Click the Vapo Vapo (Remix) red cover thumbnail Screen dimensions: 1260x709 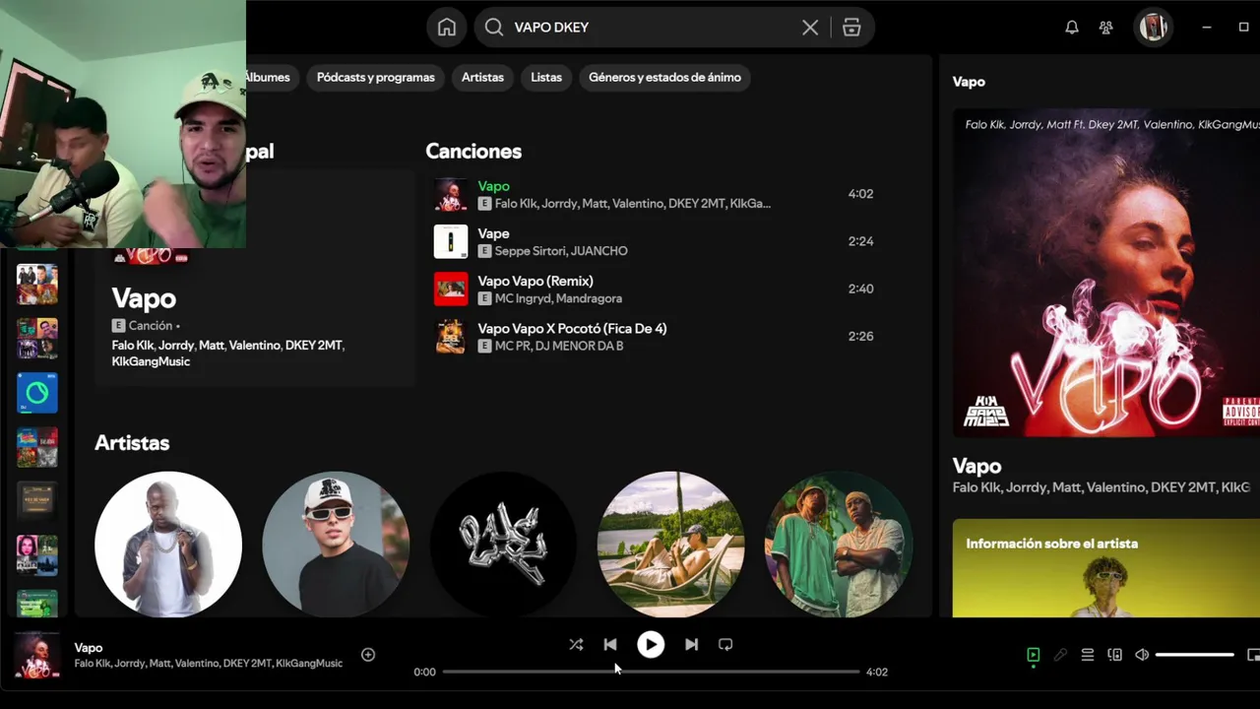pyautogui.click(x=451, y=289)
